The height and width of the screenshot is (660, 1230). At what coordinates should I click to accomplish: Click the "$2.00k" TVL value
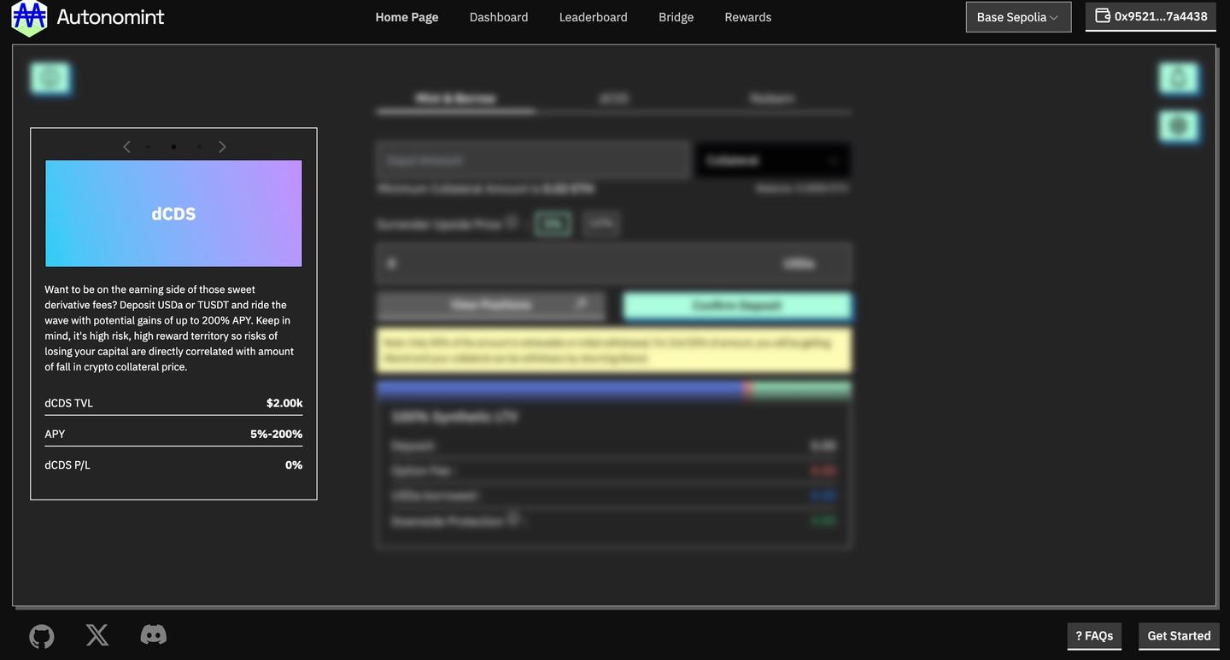284,403
